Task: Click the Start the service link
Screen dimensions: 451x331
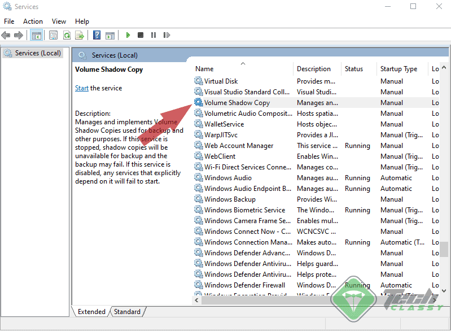Action: pyautogui.click(x=82, y=88)
